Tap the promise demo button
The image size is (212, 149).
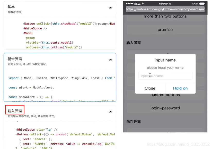165,30
